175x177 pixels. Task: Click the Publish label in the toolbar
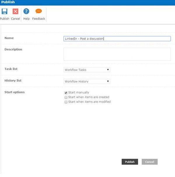point(4,19)
